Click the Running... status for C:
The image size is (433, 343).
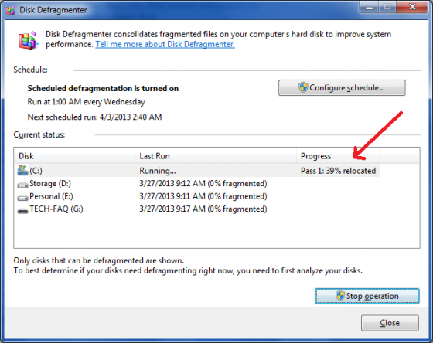click(x=158, y=171)
